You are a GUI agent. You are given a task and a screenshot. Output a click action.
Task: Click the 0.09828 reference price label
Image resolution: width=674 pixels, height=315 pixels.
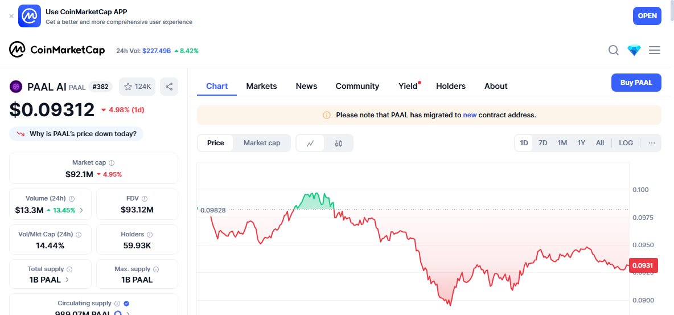[x=212, y=210]
